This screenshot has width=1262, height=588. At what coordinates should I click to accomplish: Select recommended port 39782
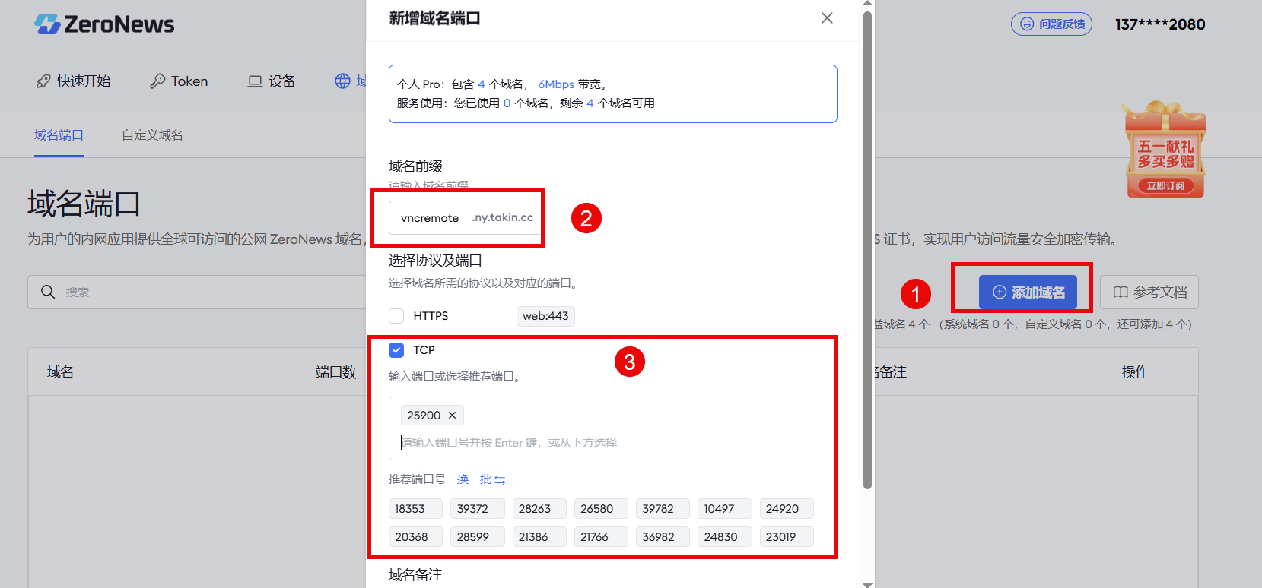click(x=663, y=509)
